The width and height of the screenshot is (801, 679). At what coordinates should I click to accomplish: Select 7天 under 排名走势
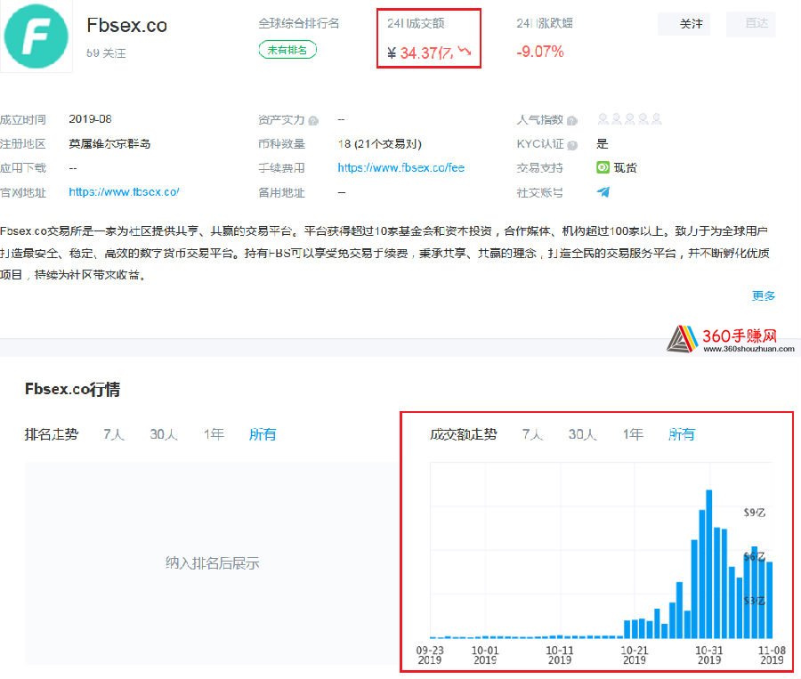click(x=114, y=434)
